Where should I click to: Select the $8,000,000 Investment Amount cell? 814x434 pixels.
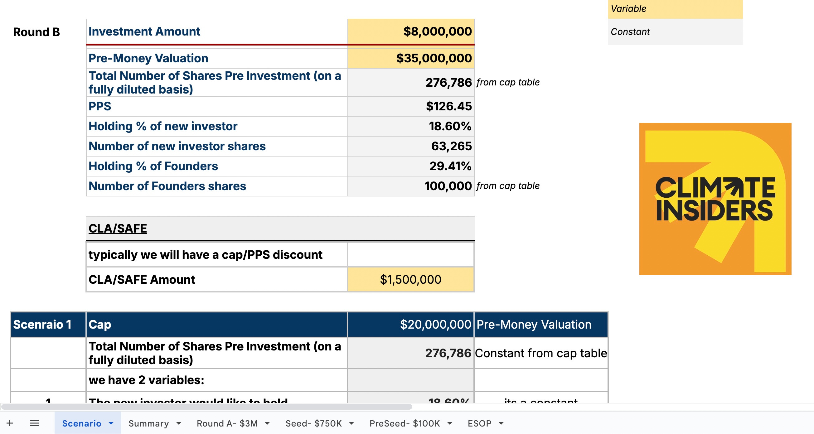coord(411,31)
